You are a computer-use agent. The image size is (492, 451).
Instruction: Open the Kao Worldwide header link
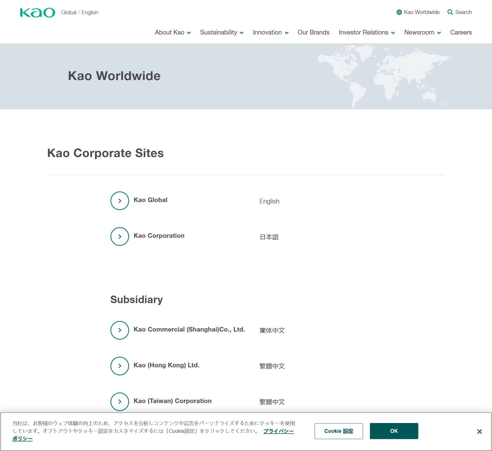coord(418,12)
